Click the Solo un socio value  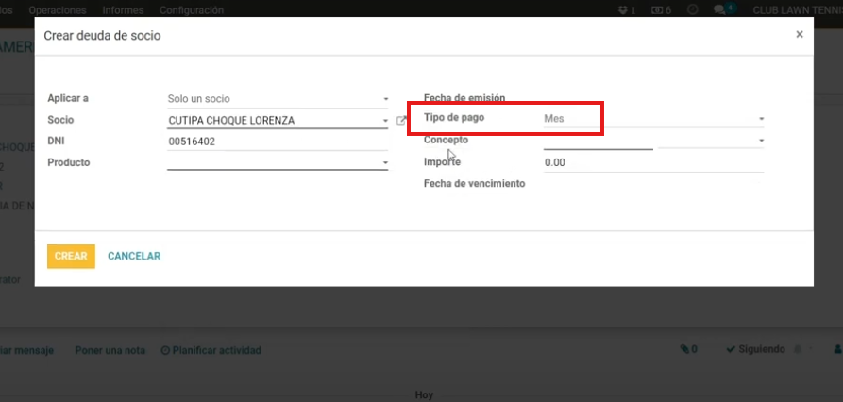(x=199, y=99)
